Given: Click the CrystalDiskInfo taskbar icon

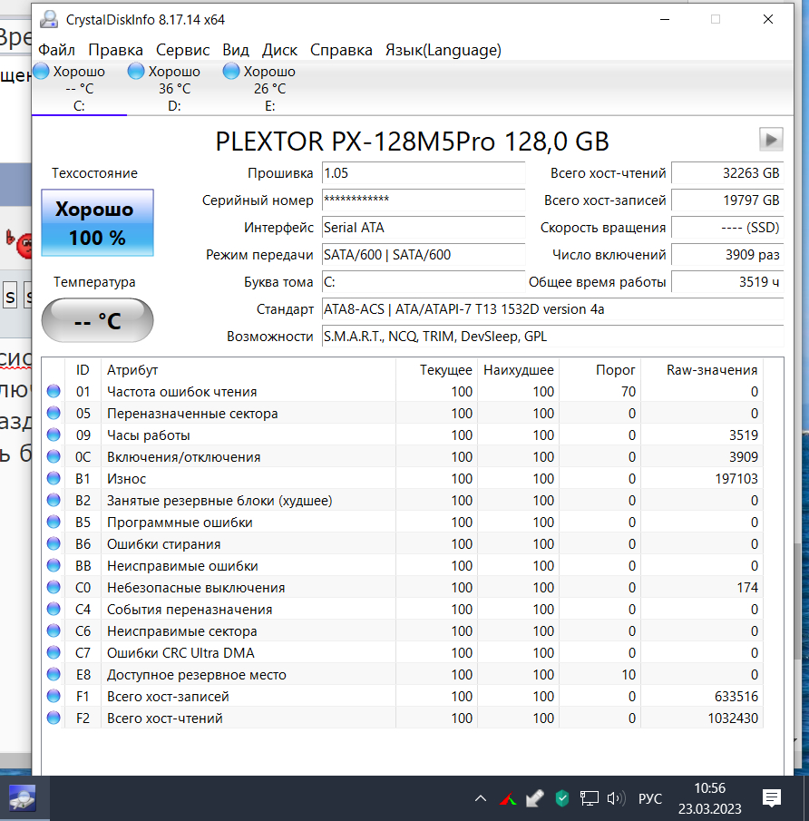Looking at the screenshot, I should [22, 798].
